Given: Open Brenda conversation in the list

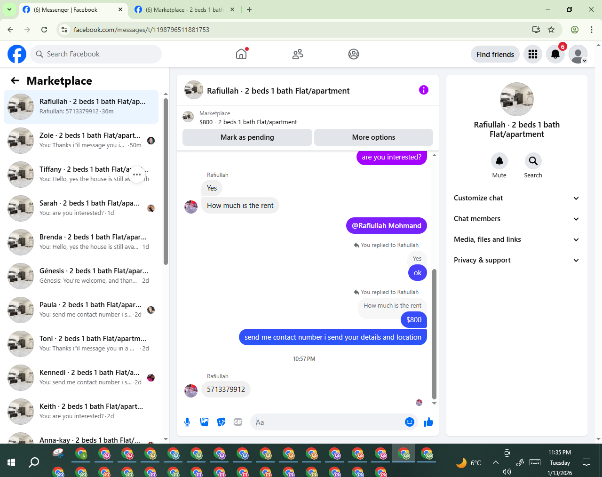Looking at the screenshot, I should (81, 242).
